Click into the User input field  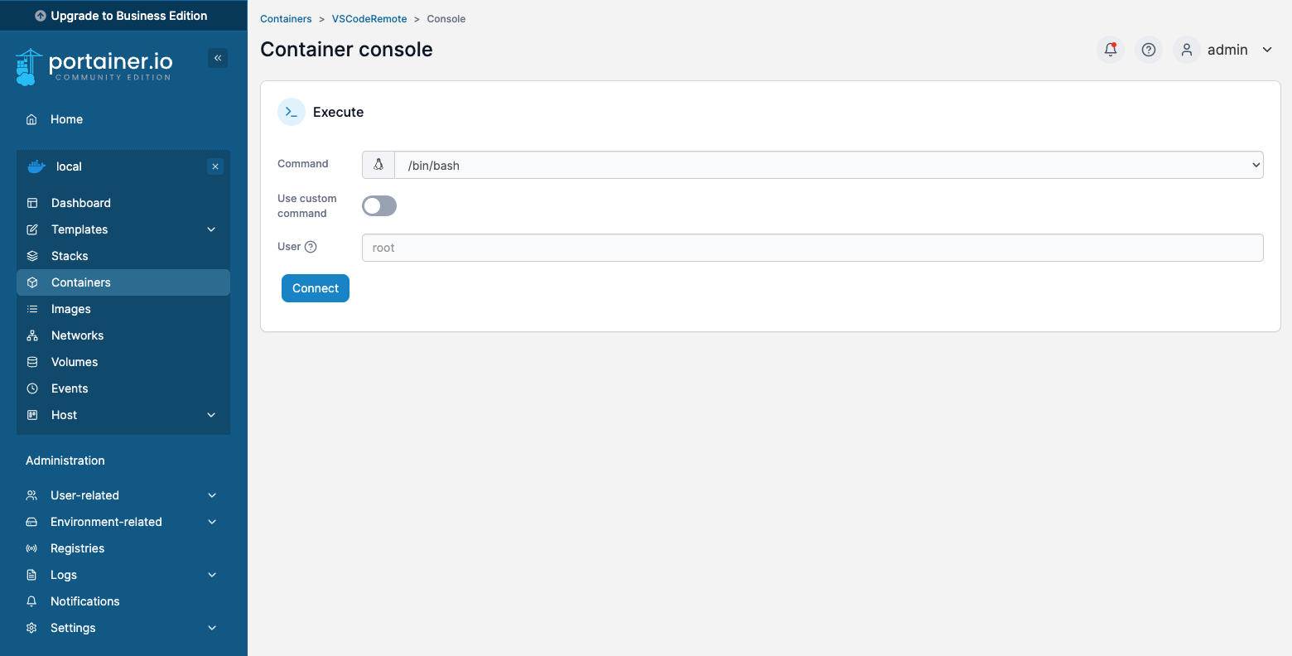click(812, 248)
